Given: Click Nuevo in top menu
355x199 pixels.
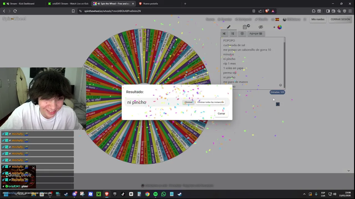Looking at the screenshot, I should click(x=210, y=19).
